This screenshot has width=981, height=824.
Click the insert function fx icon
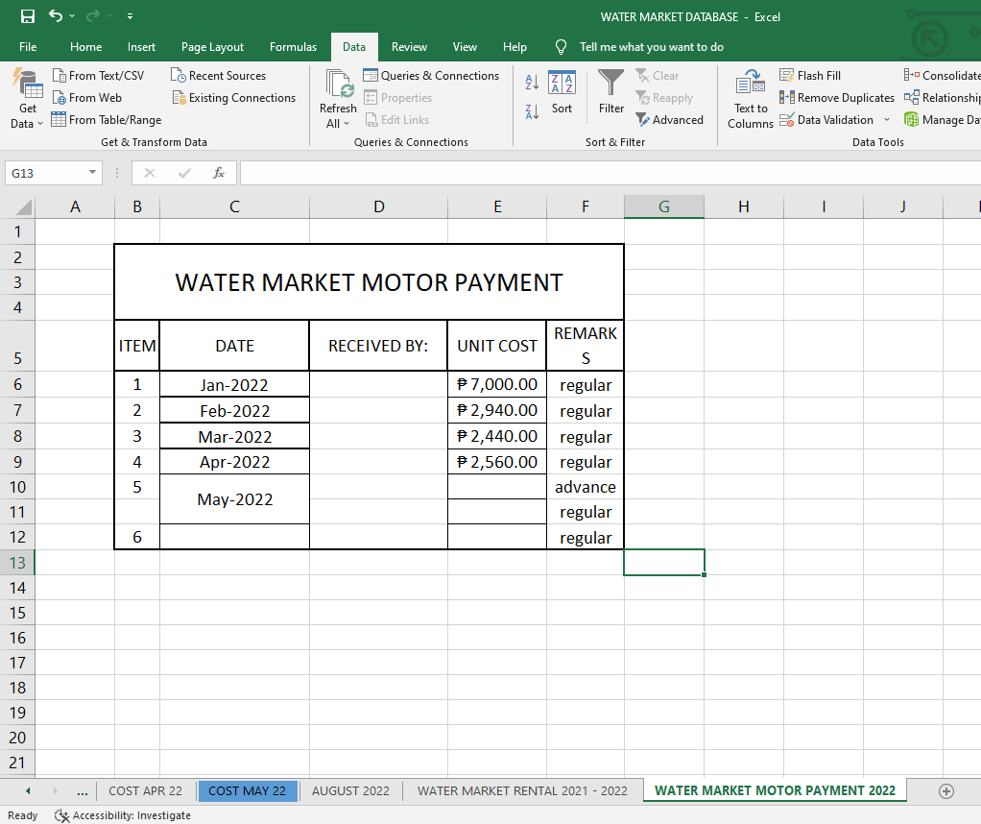pos(219,173)
